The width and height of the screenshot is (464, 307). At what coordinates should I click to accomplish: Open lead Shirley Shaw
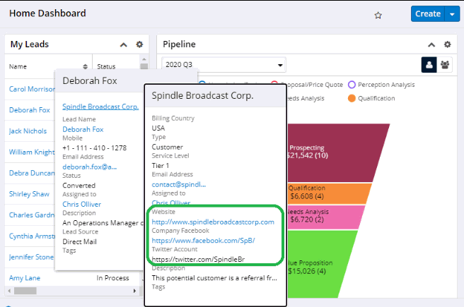(x=29, y=194)
